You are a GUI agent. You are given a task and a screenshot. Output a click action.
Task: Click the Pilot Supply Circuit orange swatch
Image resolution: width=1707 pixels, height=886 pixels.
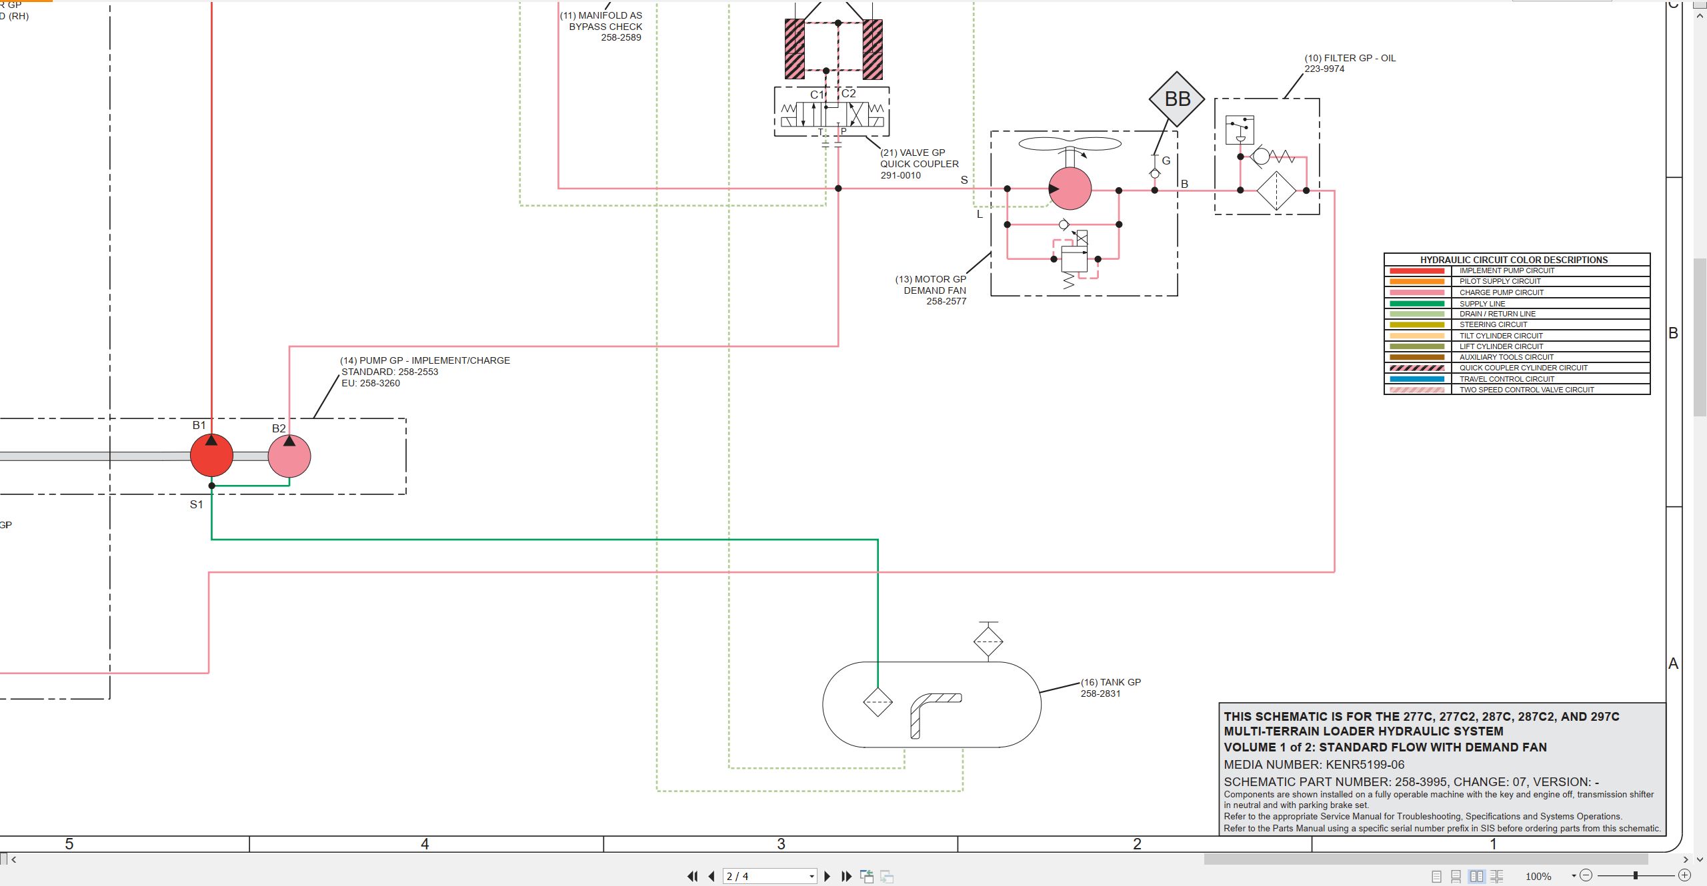click(1417, 282)
